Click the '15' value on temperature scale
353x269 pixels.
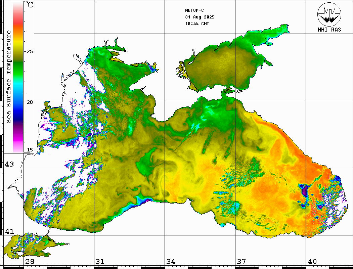(x=30, y=150)
